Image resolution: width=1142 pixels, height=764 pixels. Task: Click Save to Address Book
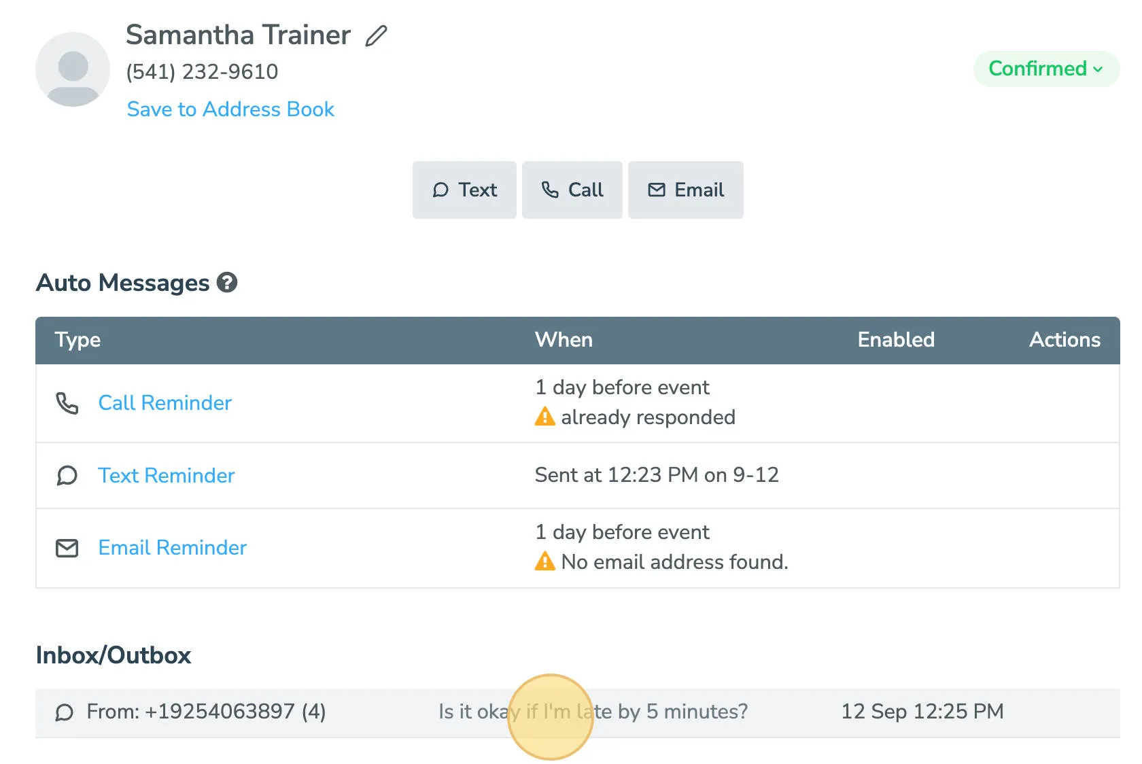(x=230, y=109)
